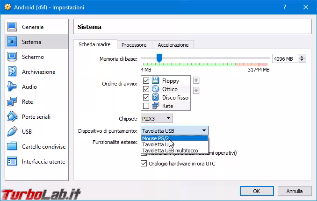This screenshot has width=317, height=201.
Task: Confirm settings with the OK button
Action: tap(257, 191)
